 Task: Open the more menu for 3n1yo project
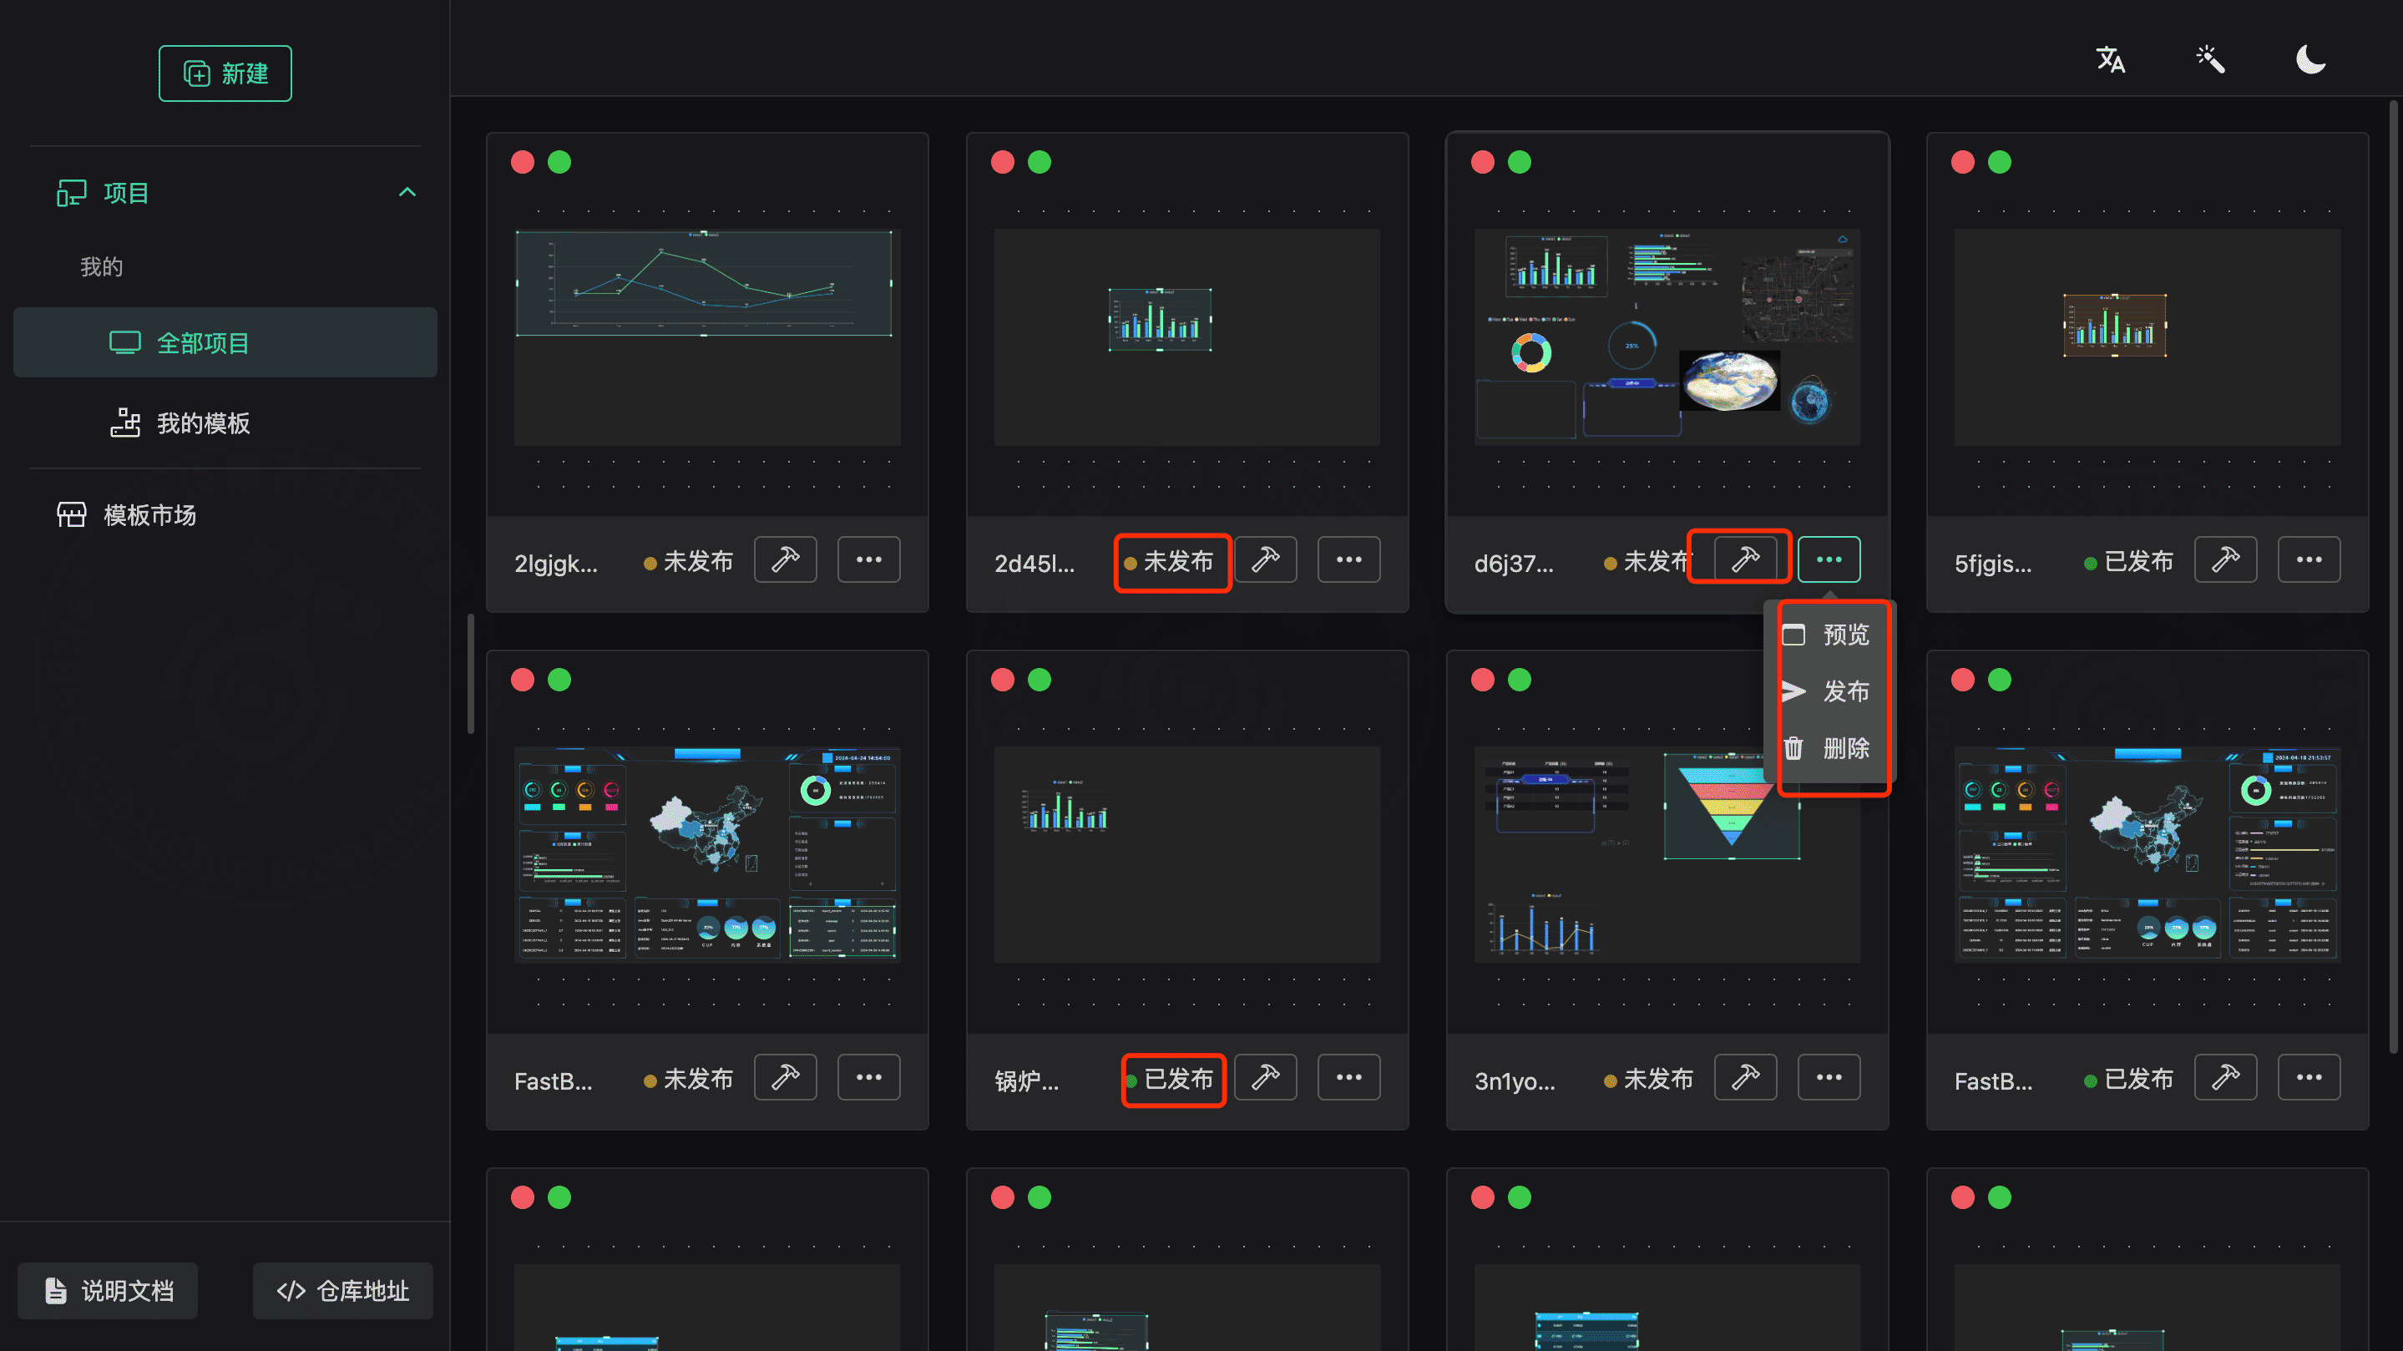pos(1829,1078)
